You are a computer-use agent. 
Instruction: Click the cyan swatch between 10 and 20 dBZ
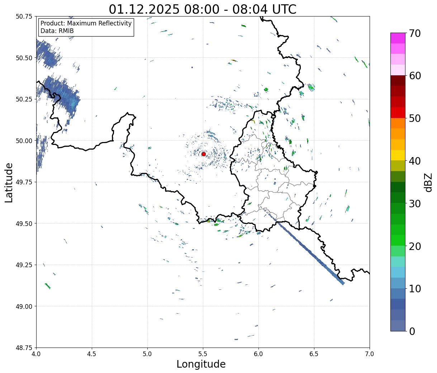398,272
